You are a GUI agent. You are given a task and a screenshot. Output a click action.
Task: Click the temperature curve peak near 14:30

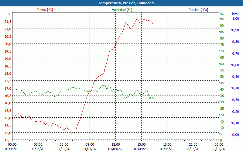click(x=137, y=18)
